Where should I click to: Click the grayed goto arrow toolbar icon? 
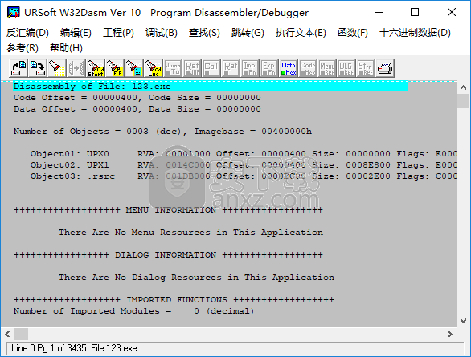point(76,68)
